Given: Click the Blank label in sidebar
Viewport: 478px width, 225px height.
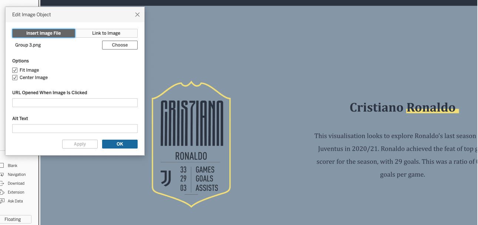Looking at the screenshot, I should 13,166.
